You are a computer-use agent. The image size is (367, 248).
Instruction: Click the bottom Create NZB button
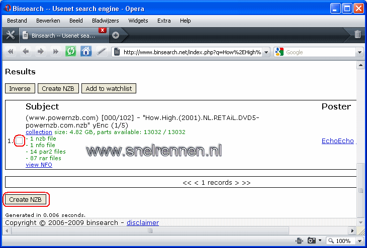tap(25, 199)
